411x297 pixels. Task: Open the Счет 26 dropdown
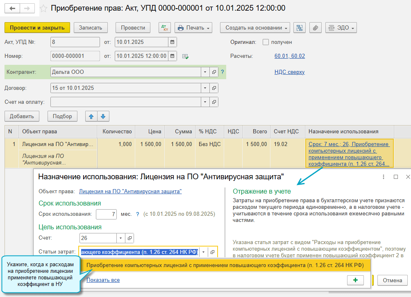click(x=120, y=238)
